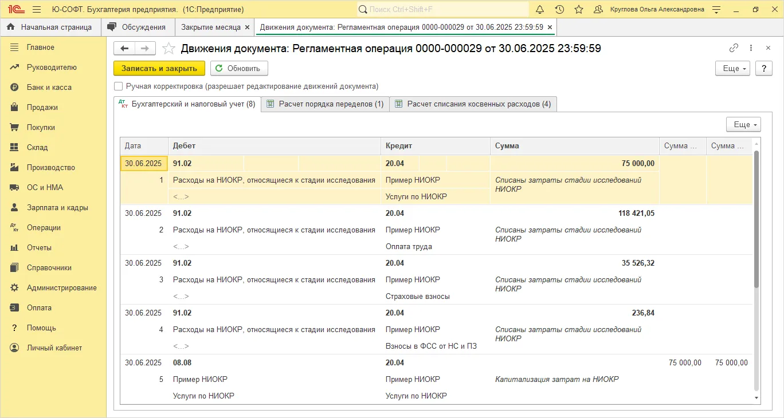Select amount cell 236,84
The width and height of the screenshot is (784, 418).
pos(575,313)
